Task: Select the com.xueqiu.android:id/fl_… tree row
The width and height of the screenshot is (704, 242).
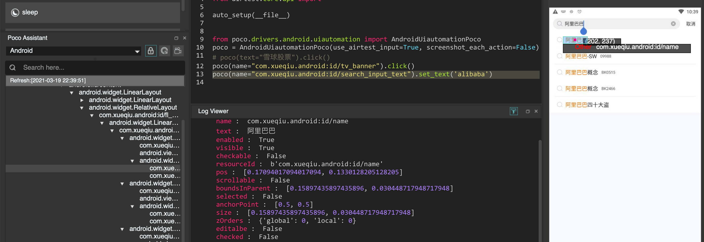Action: (x=139, y=115)
